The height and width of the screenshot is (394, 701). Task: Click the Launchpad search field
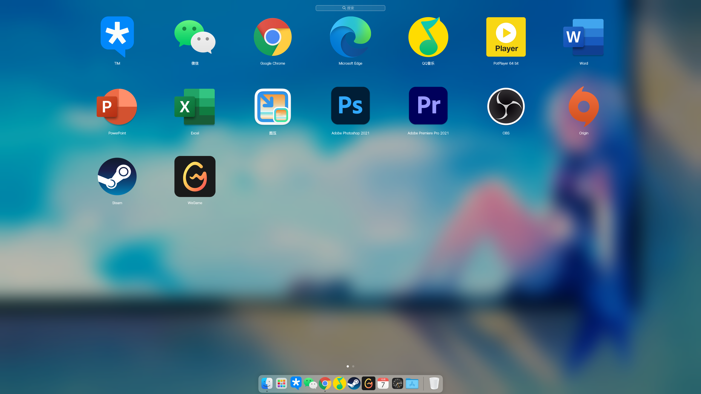[350, 8]
